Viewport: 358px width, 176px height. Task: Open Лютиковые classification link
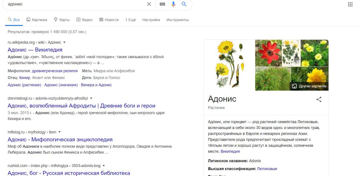(267, 169)
